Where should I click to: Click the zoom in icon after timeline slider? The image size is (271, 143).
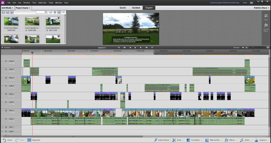(x=268, y=48)
